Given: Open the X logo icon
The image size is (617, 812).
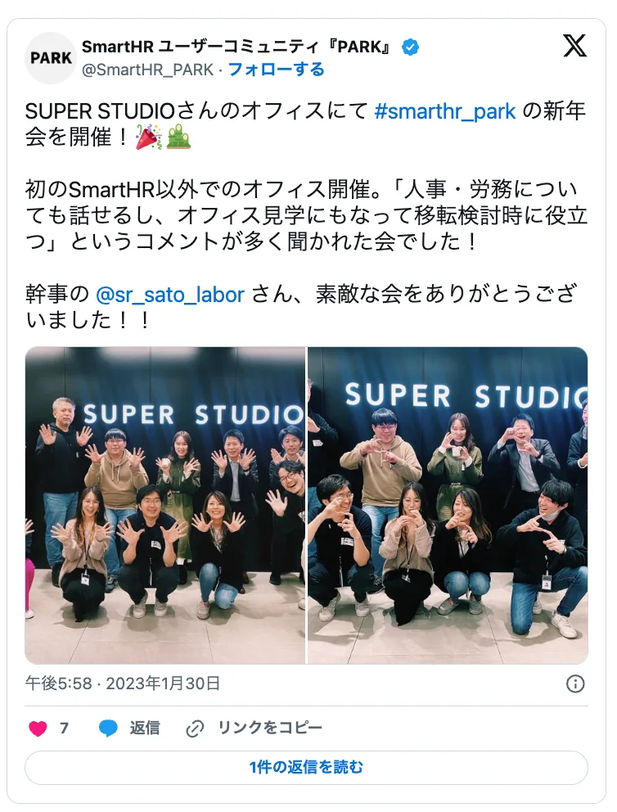Looking at the screenshot, I should tap(574, 46).
